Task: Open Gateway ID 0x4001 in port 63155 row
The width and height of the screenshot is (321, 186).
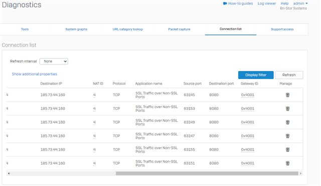Action: tap(247, 149)
